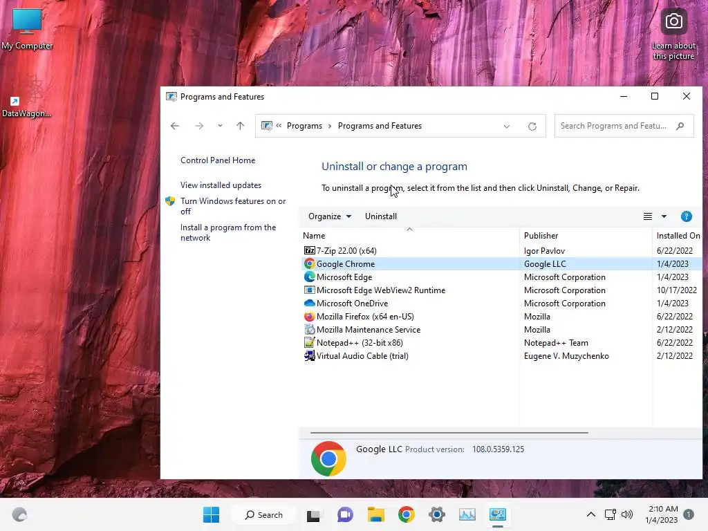This screenshot has height=531, width=708.
Task: Focus the Search Programs and Features field
Action: [624, 126]
